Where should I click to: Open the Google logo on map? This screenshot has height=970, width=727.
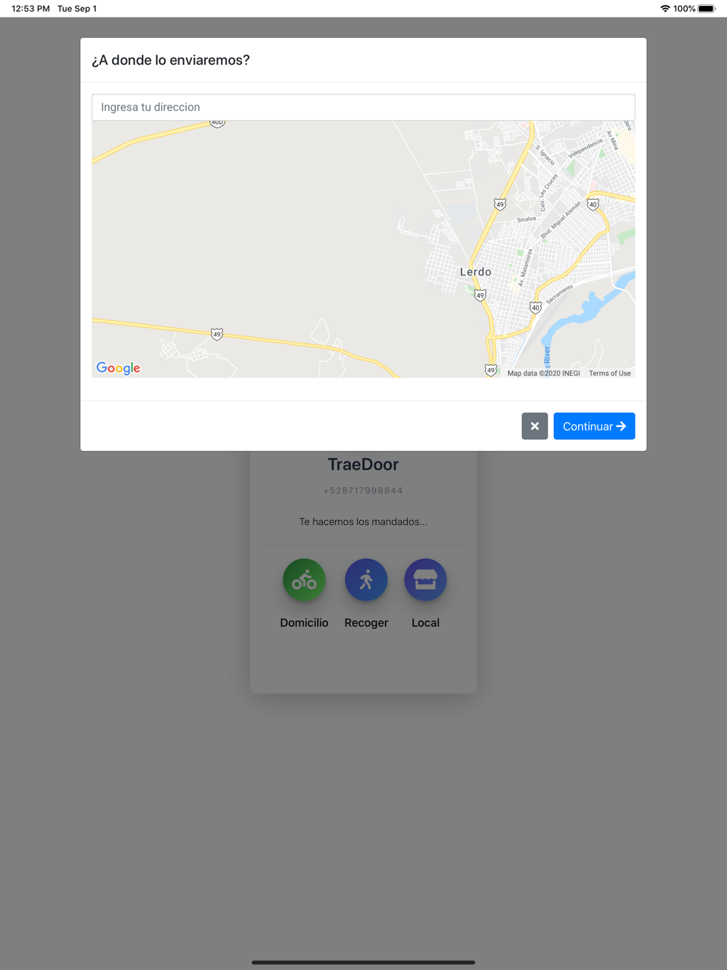coord(119,368)
